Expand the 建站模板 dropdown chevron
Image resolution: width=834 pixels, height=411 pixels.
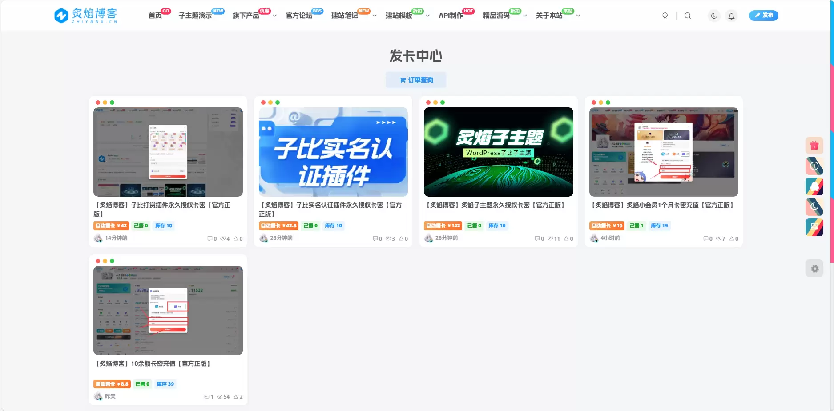pos(428,16)
